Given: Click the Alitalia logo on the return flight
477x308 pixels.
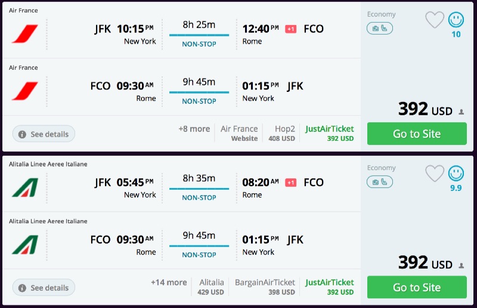Looking at the screenshot, I should click(24, 244).
